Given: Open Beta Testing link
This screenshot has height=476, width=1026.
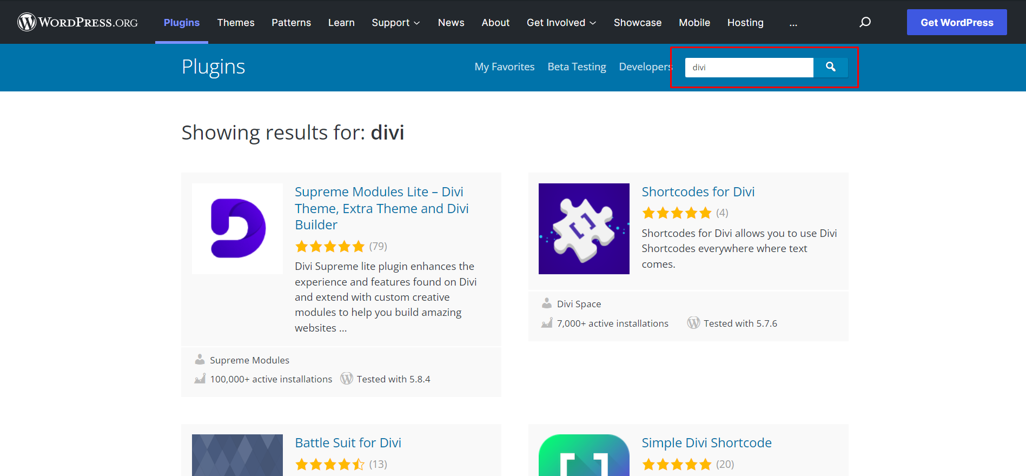Looking at the screenshot, I should tap(577, 67).
